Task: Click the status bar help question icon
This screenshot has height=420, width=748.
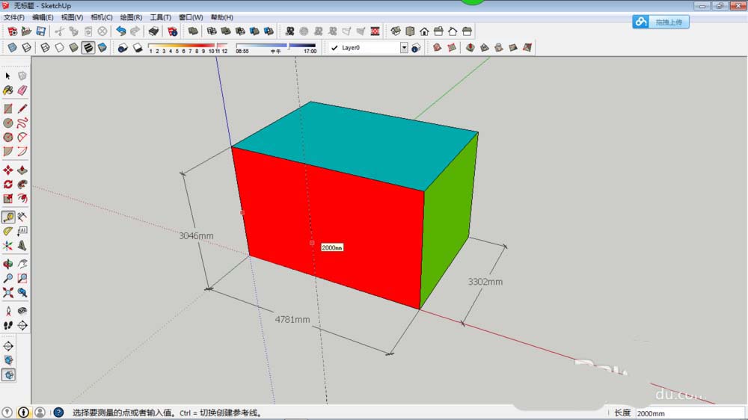Action: tap(58, 413)
